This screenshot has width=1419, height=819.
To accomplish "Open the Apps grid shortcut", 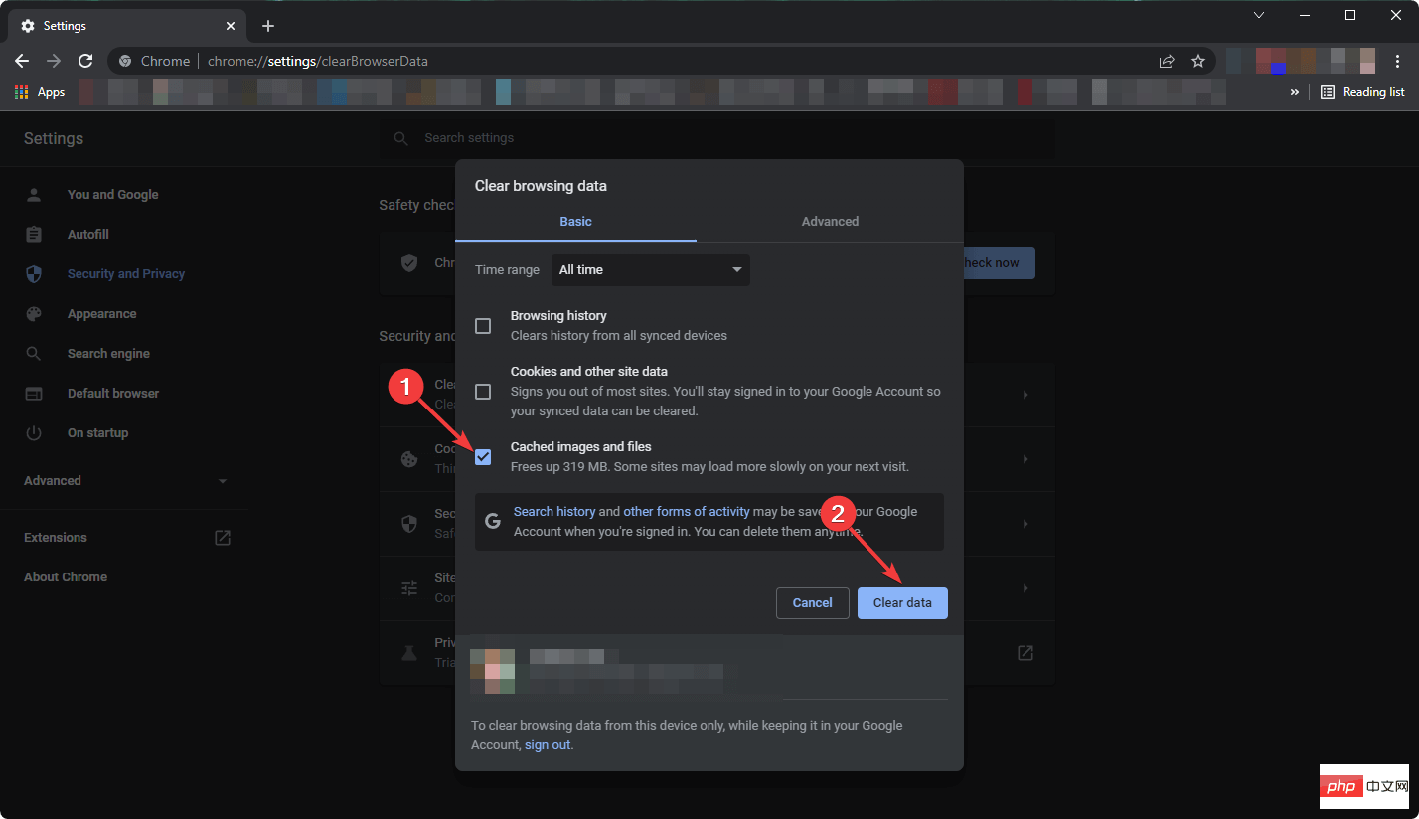I will 40,92.
